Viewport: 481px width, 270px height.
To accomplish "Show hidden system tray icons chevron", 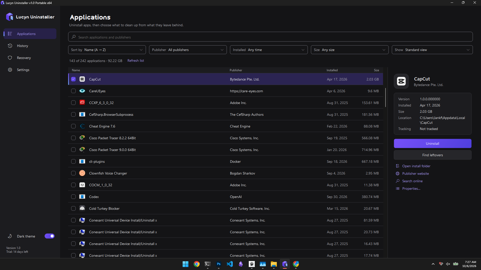I will 433,264.
